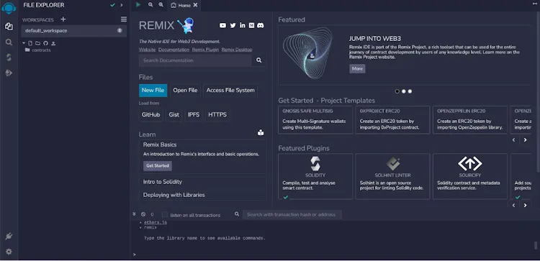Click the transaction hash search field
This screenshot has height=261, width=540.
292,214
